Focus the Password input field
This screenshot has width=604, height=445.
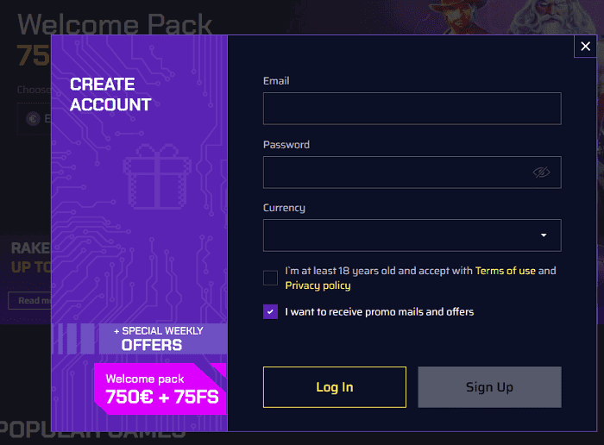click(x=397, y=172)
